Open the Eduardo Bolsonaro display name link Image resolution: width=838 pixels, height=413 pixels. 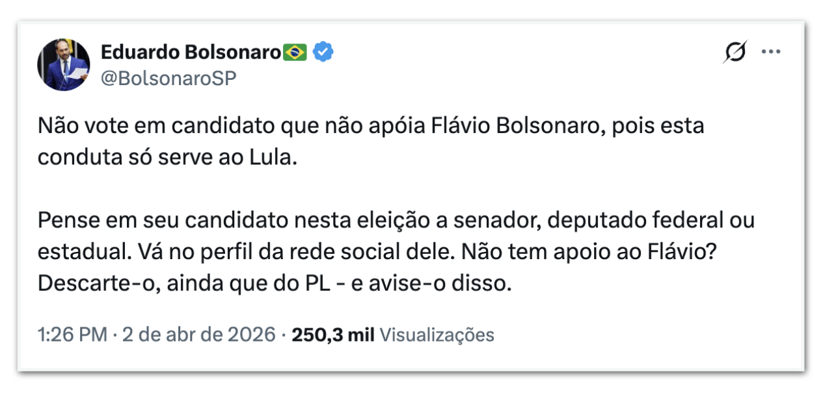pyautogui.click(x=191, y=53)
